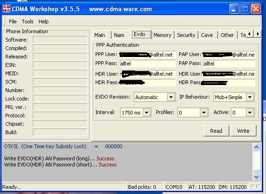Click the AN Password (long) Success line
The image size is (266, 194).
point(59,158)
